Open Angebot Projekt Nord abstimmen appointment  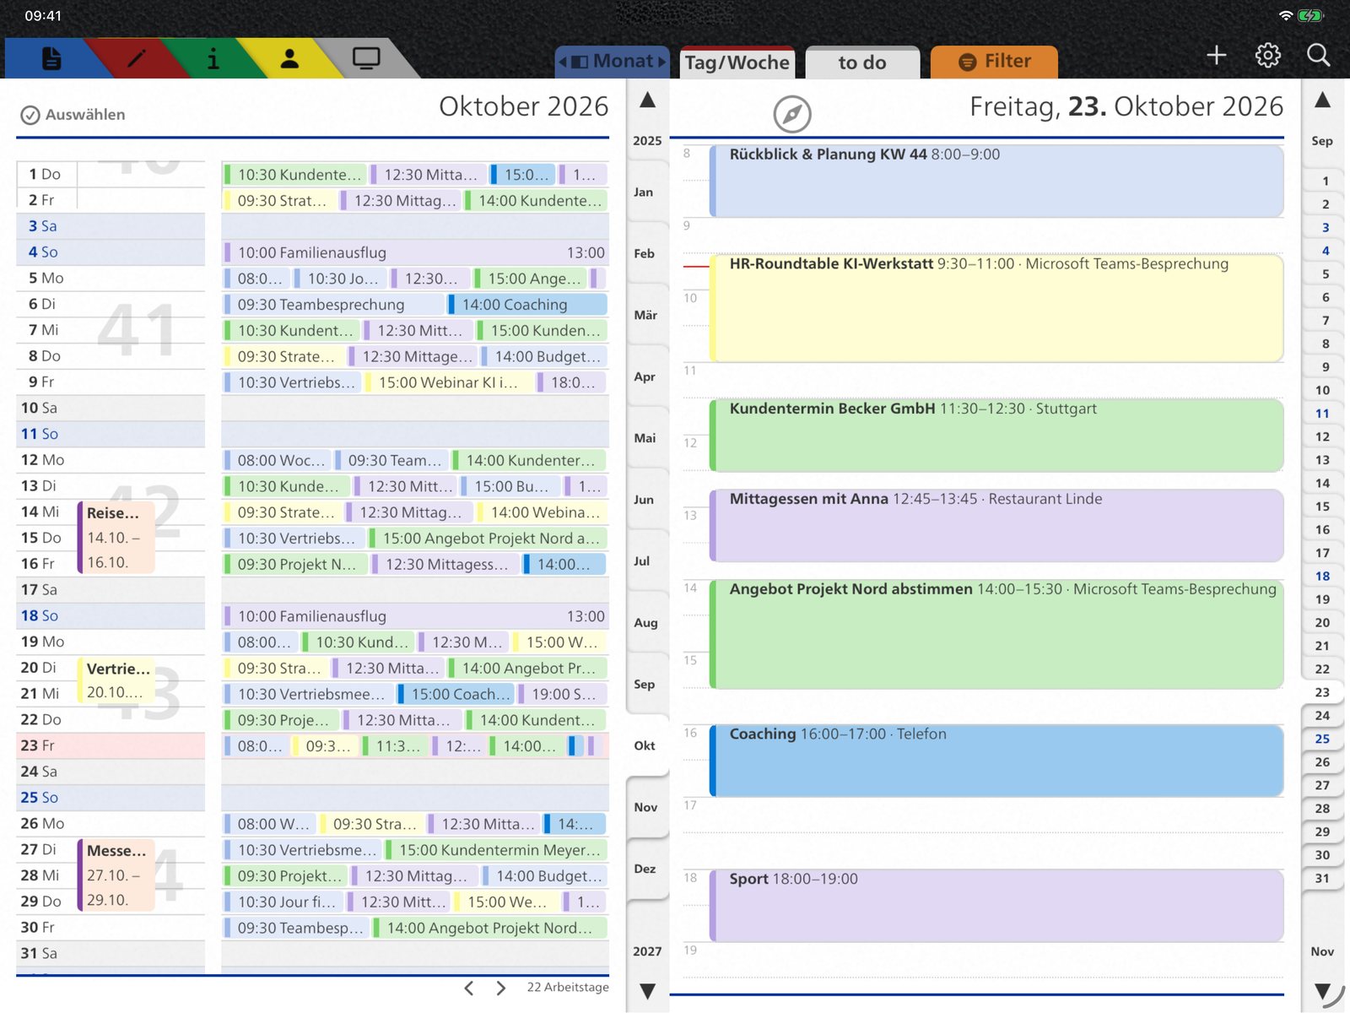(996, 634)
